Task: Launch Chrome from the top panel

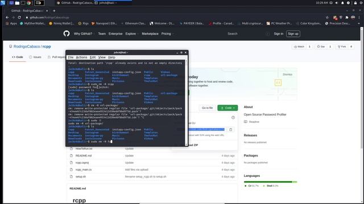Action: (29, 3)
